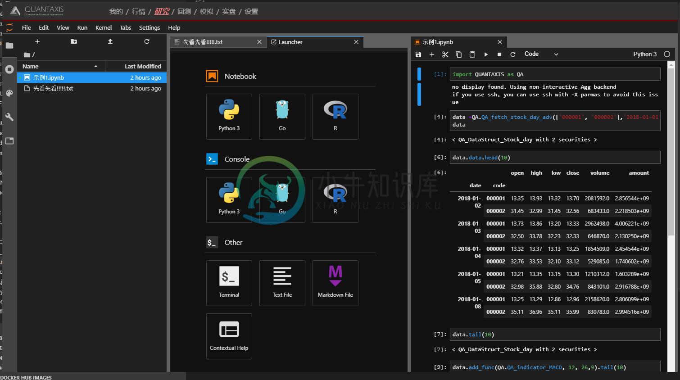Screen dimensions: 680x380
Task: Interrupt the kernel with stop icon
Action: [499, 54]
